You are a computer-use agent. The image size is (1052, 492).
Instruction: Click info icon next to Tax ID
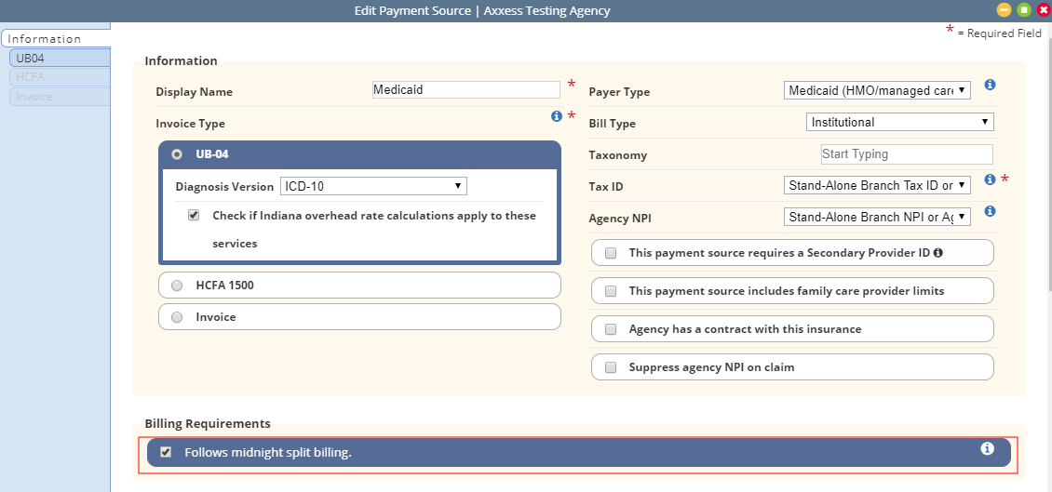[x=990, y=180]
